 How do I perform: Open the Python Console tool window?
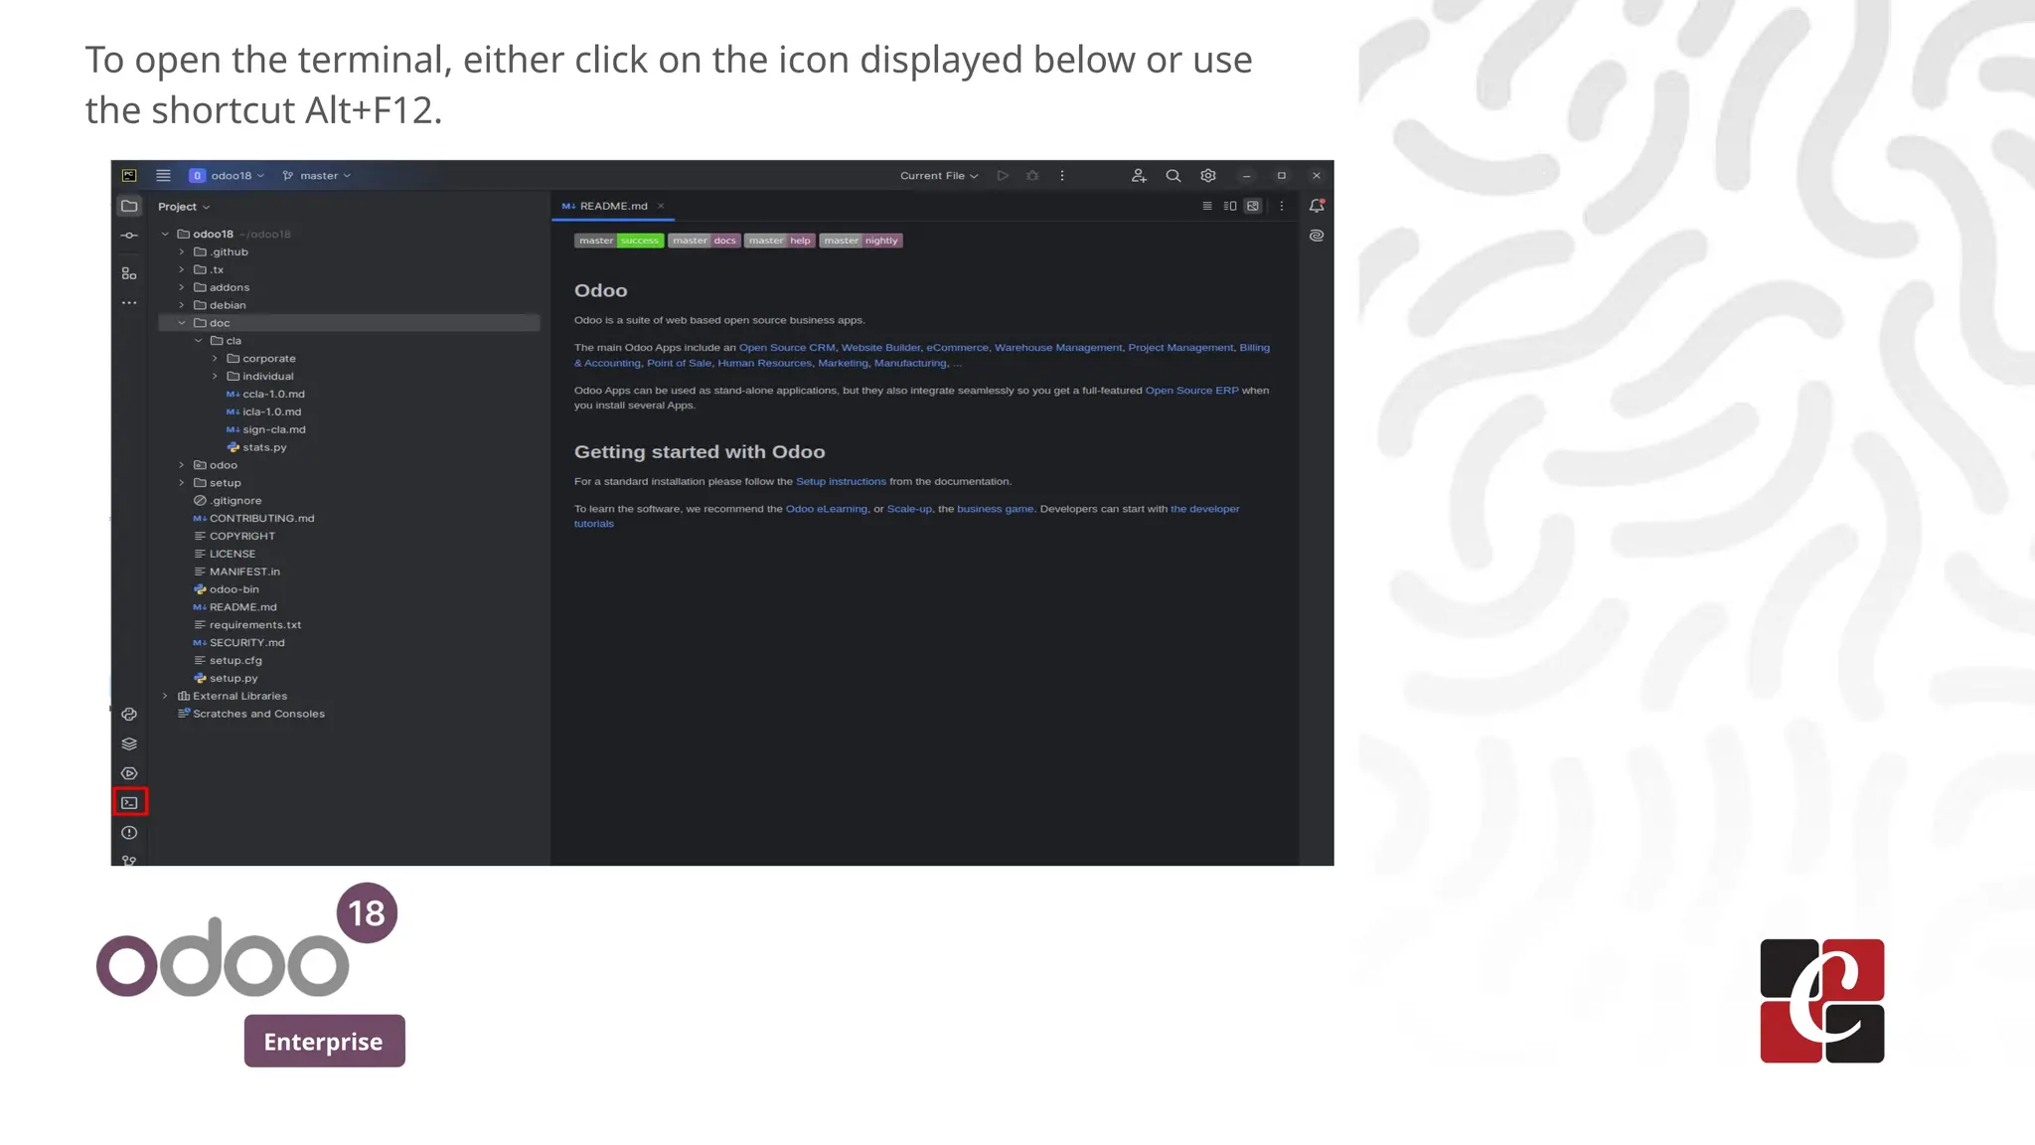pos(129,714)
